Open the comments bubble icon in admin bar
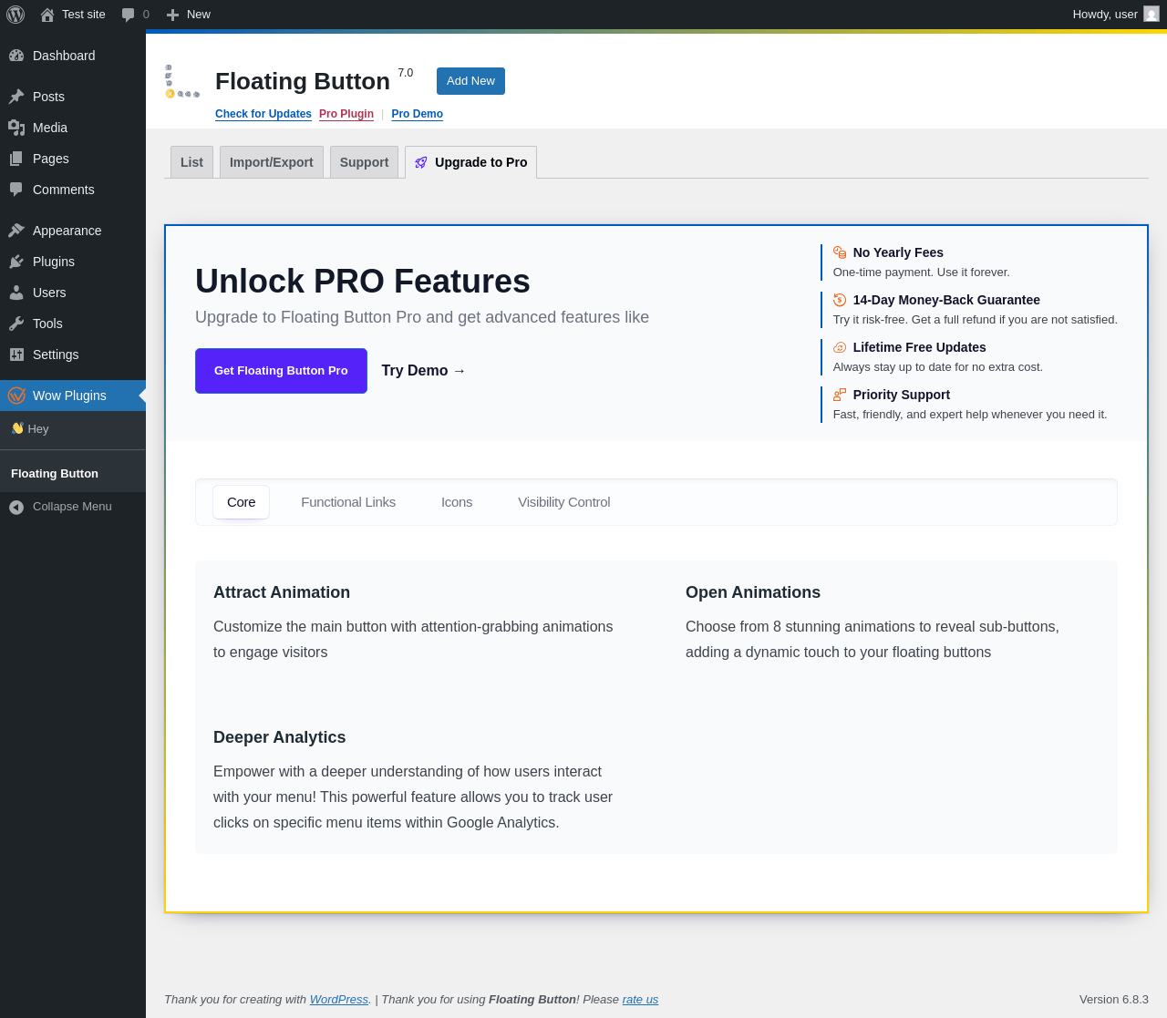The height and width of the screenshot is (1018, 1167). point(129,15)
